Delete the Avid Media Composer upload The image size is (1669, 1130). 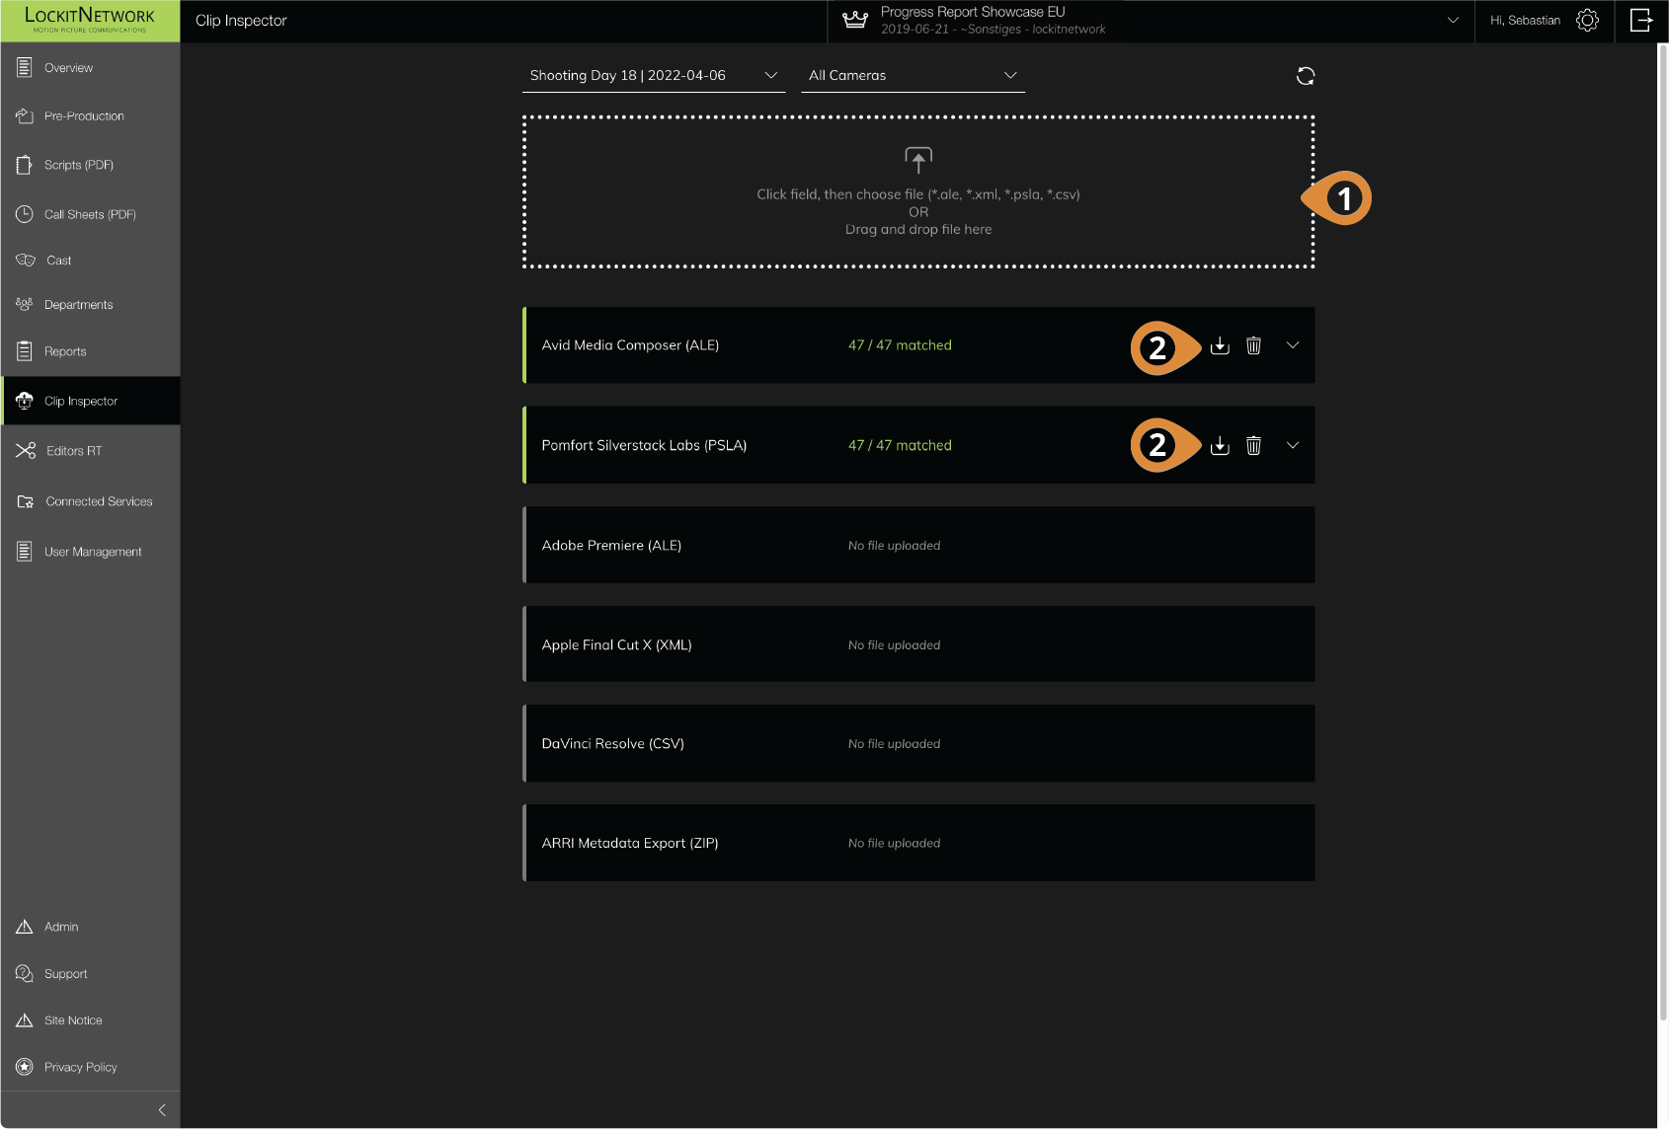click(1253, 345)
